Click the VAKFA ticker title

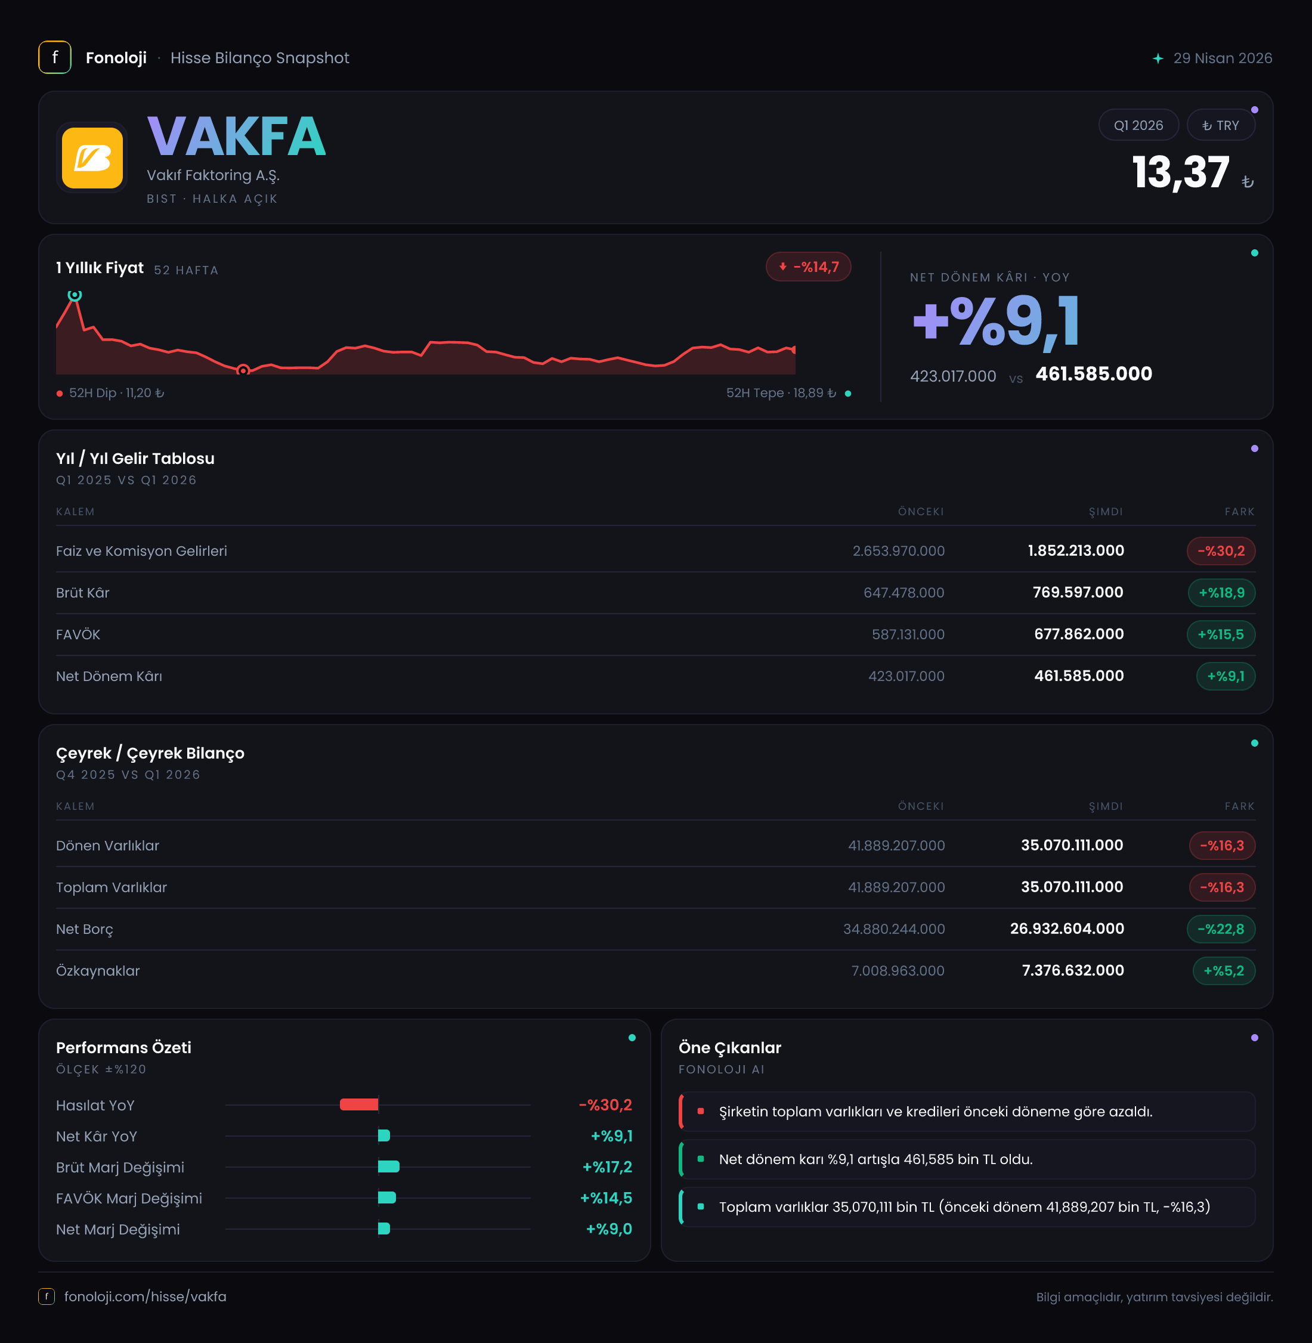pos(236,137)
